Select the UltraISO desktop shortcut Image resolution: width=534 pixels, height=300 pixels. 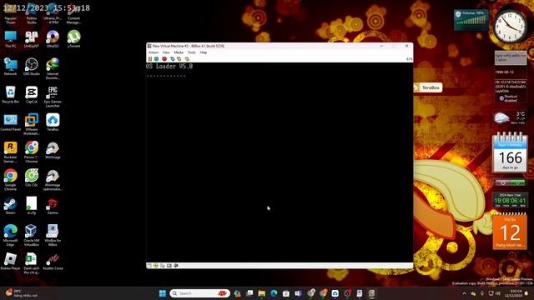pyautogui.click(x=53, y=39)
